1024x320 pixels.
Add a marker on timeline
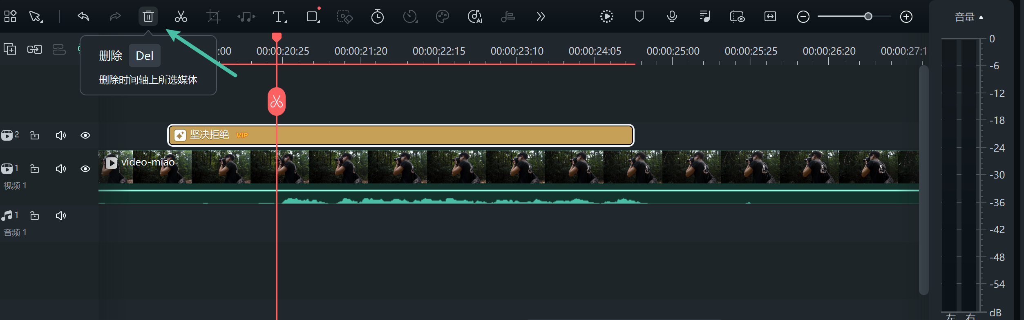click(x=639, y=16)
